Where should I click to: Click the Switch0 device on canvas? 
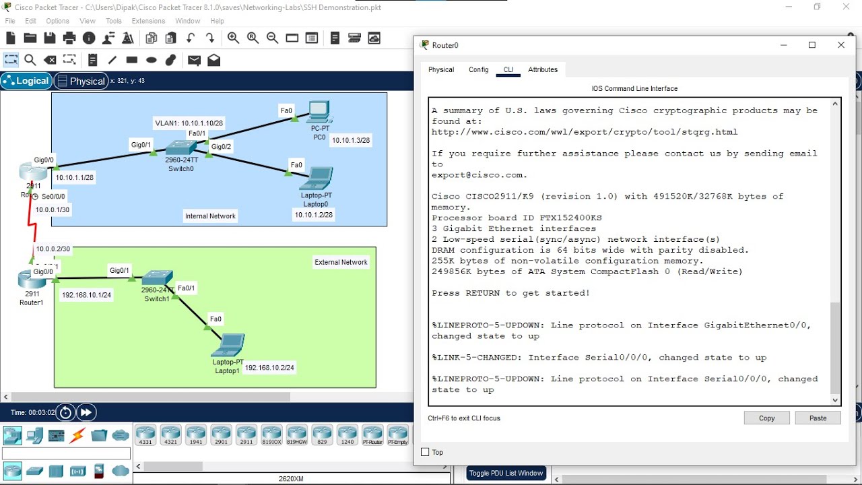point(180,148)
